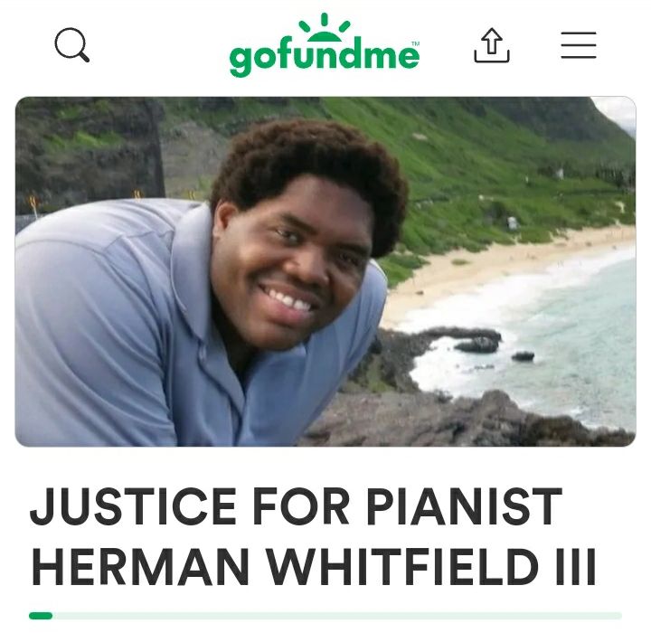The image size is (651, 633).
Task: Open search with the magnifying glass icon
Action: 71,45
